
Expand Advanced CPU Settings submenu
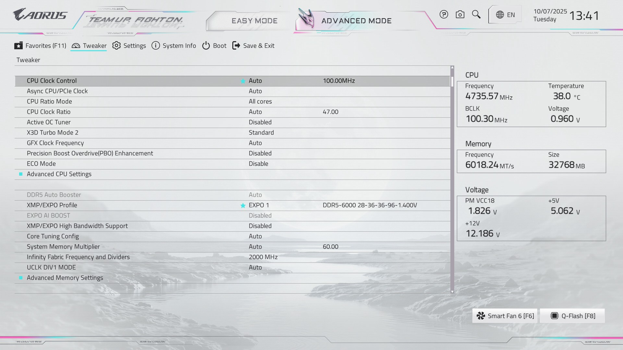point(59,174)
